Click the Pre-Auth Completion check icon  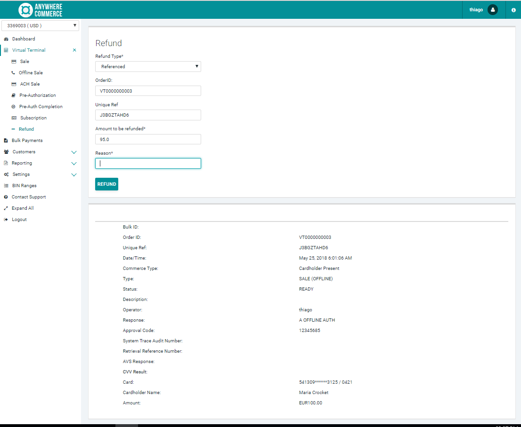coord(13,106)
